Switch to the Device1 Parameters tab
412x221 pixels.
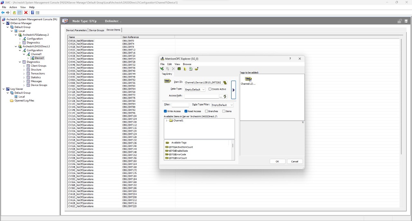coord(76,30)
